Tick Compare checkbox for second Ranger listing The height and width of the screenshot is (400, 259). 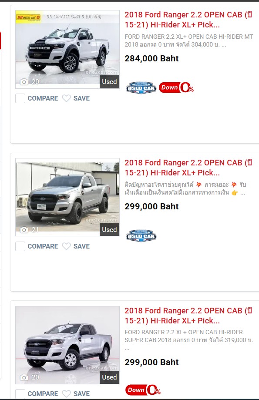click(20, 246)
